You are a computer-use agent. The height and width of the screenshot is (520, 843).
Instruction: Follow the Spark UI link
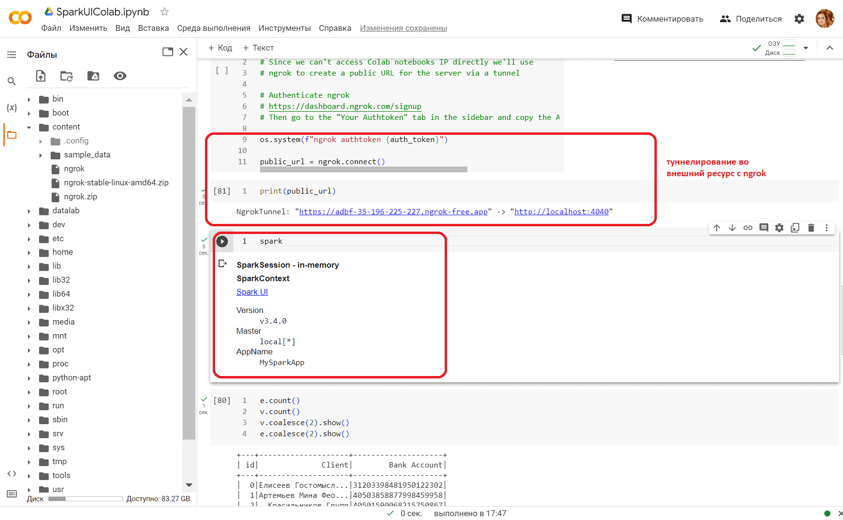(x=252, y=292)
